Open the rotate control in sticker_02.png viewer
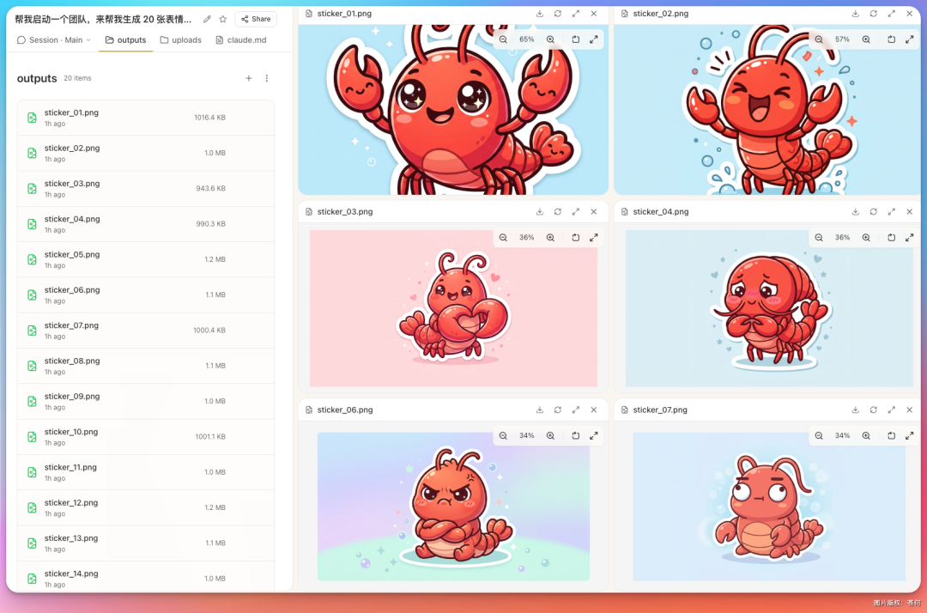The height and width of the screenshot is (613, 927). tap(891, 39)
